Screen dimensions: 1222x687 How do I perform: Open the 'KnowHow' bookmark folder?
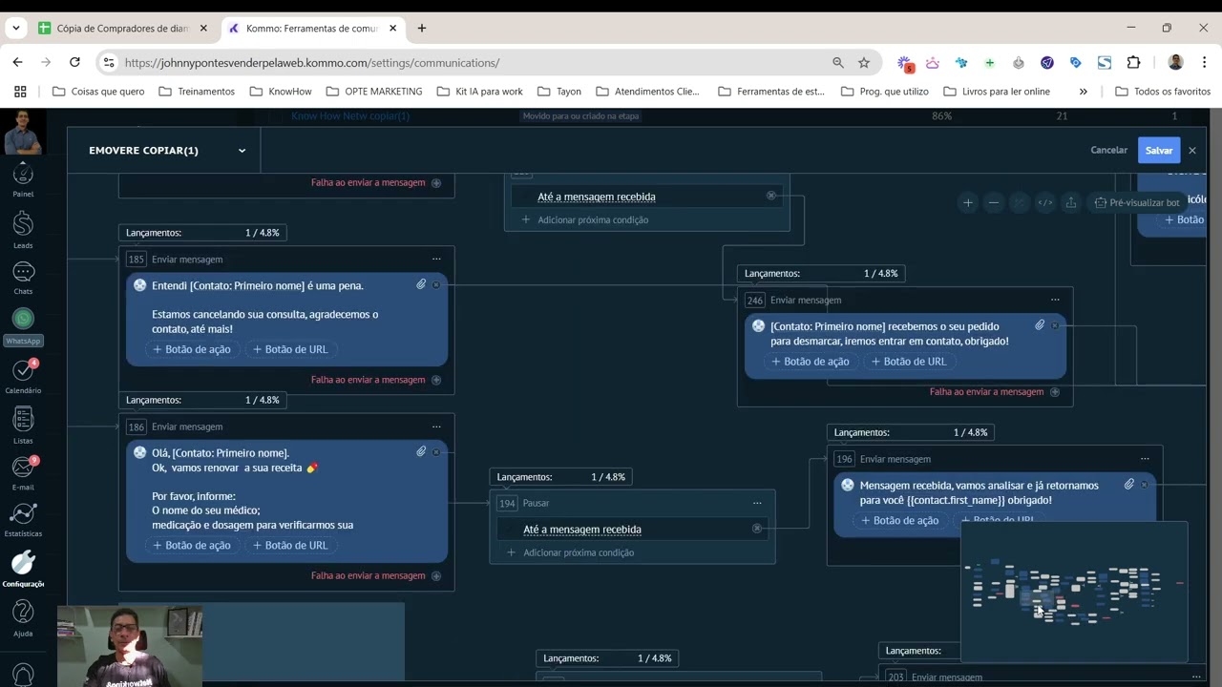[x=281, y=92]
